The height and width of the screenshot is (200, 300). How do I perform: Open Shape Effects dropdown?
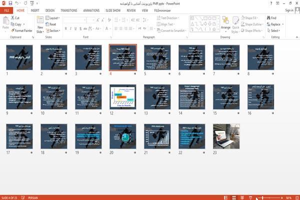[x=252, y=31]
